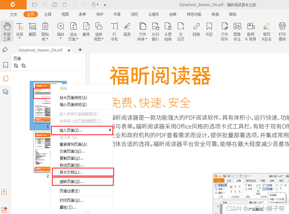
Task: Choose 移动页面(M)... in context menu
Action: coord(82,165)
